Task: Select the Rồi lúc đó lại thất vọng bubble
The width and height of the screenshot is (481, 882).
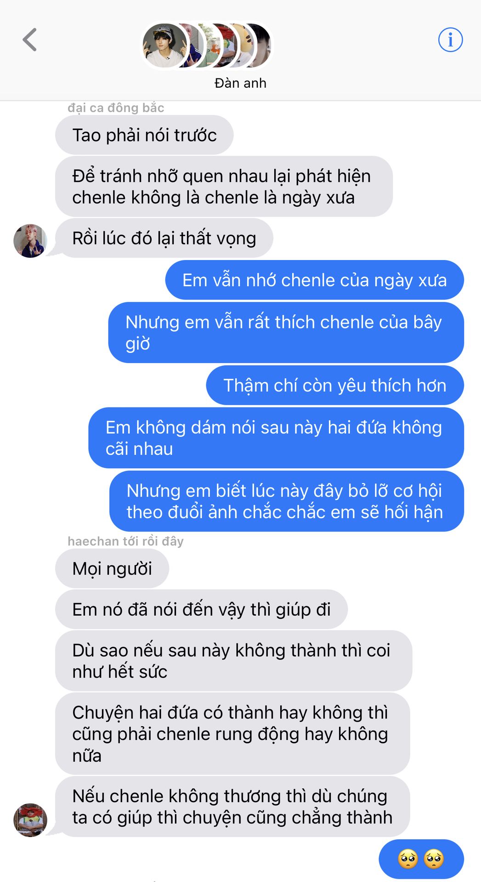Action: click(164, 238)
